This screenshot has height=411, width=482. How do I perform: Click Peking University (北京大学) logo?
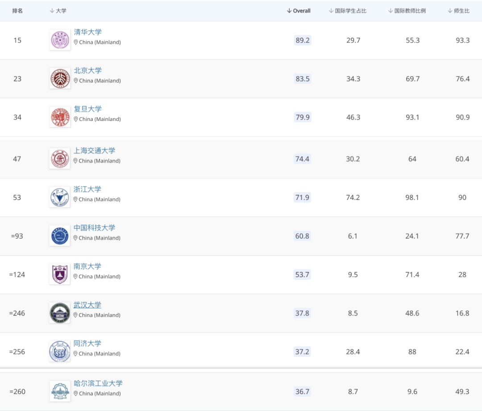pyautogui.click(x=60, y=79)
